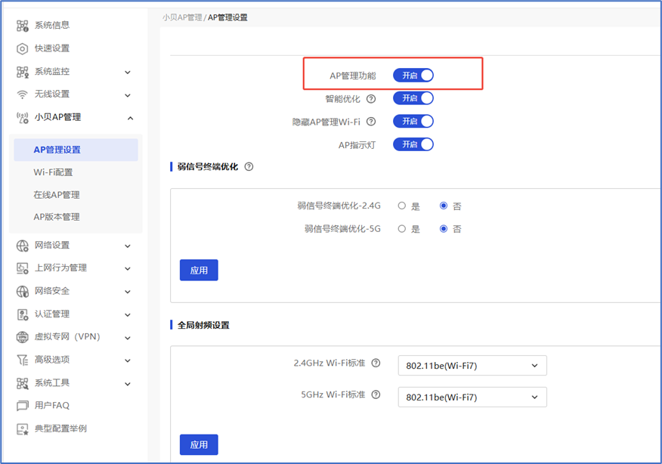662x464 pixels.
Task: Open the 5GHz Wi-Fi标准 dropdown
Action: click(x=472, y=397)
